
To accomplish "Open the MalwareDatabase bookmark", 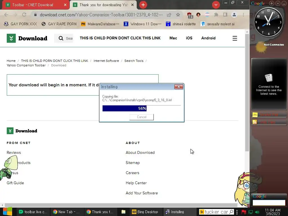I will (100, 24).
